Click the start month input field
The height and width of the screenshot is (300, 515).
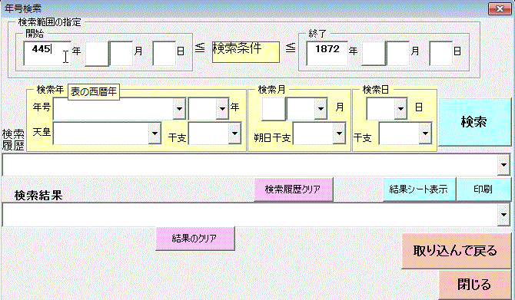point(121,53)
